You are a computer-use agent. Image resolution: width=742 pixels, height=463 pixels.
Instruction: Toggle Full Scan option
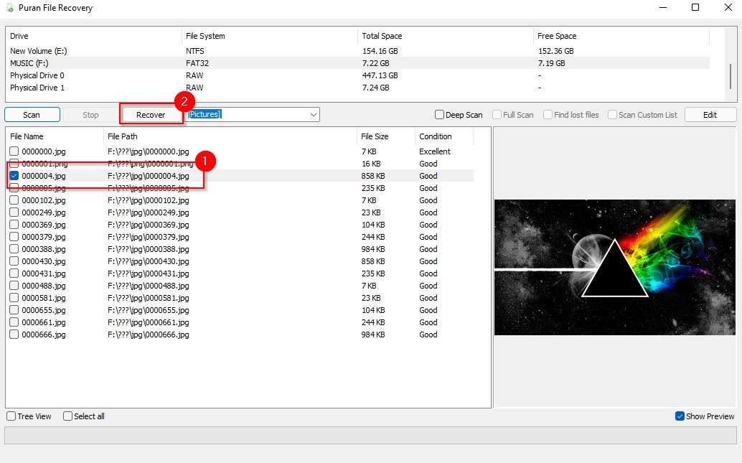point(495,114)
